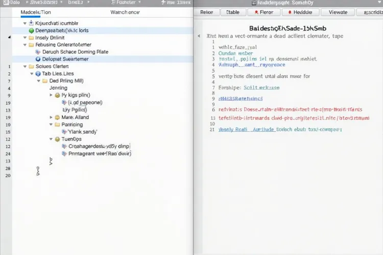
Task: Expand the Mare Alland folder
Action: pyautogui.click(x=51, y=117)
